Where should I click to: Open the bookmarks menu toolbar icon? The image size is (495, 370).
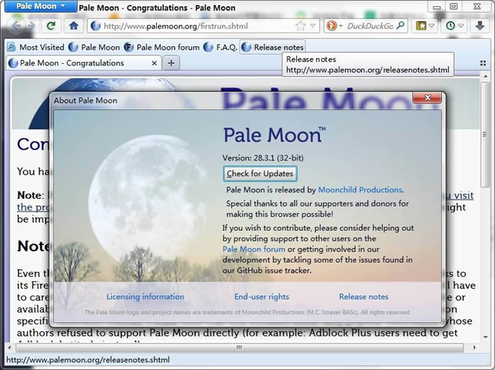pos(421,26)
